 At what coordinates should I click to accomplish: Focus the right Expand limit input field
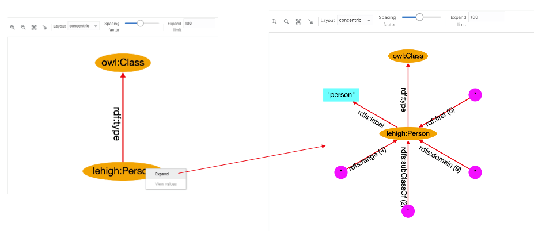click(x=486, y=17)
